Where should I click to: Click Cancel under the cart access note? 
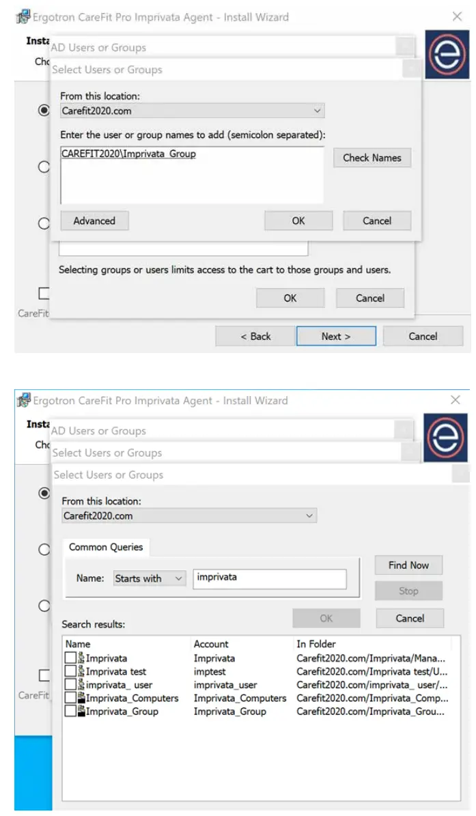370,298
